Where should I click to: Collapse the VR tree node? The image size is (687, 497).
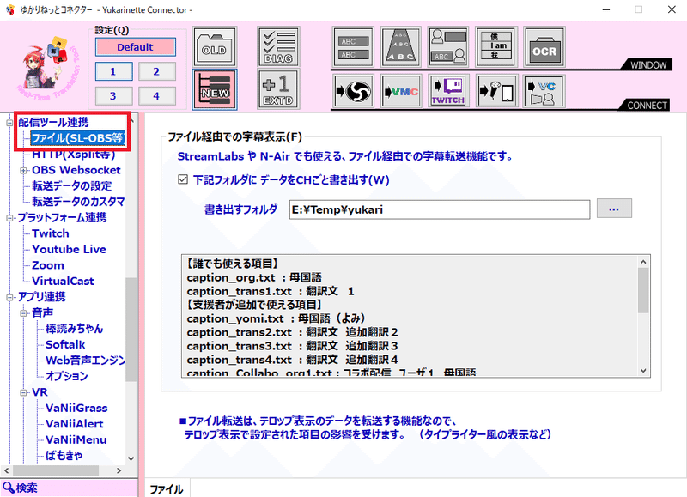(x=23, y=393)
